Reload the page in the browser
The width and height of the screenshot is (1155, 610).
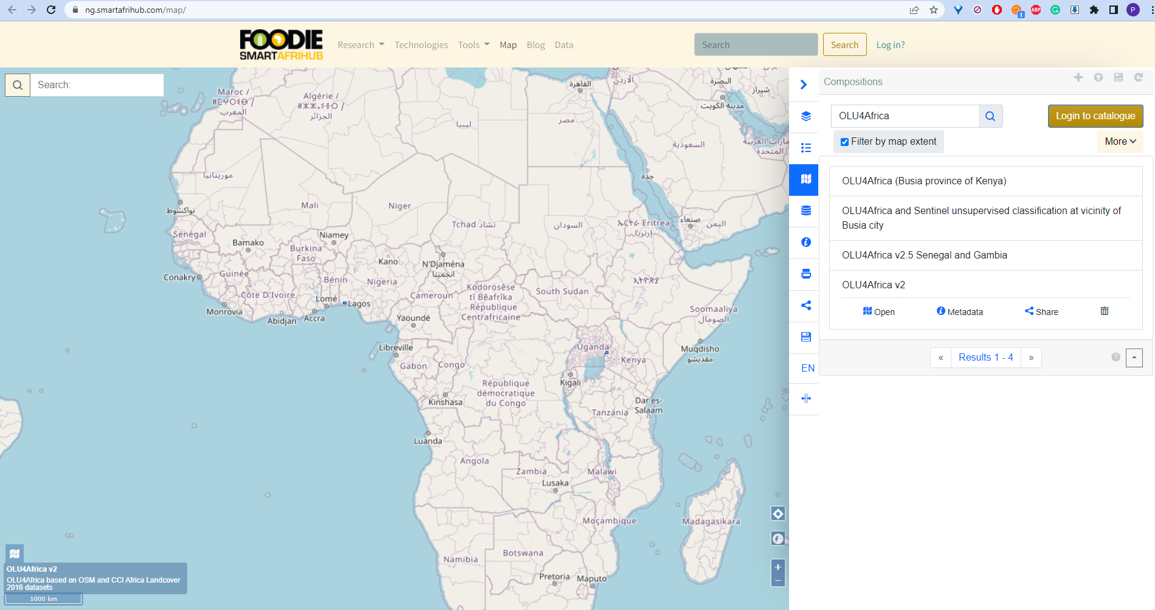[51, 10]
